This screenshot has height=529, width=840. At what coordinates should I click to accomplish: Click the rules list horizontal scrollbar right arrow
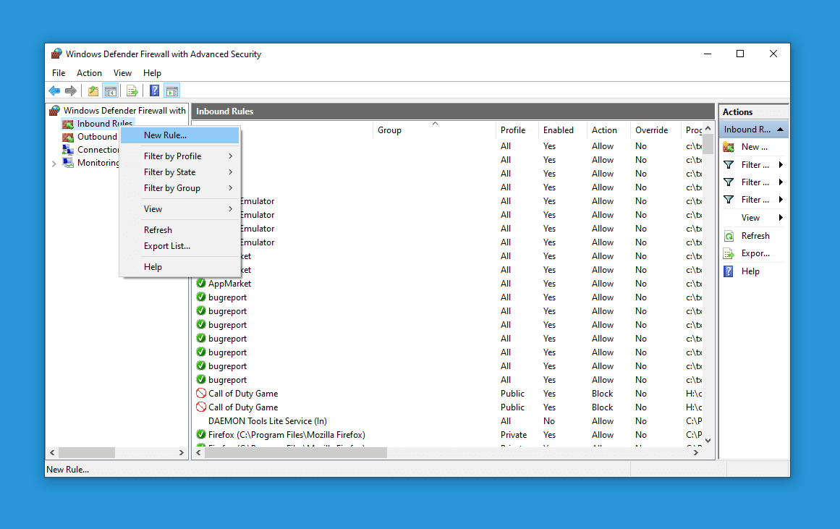696,453
